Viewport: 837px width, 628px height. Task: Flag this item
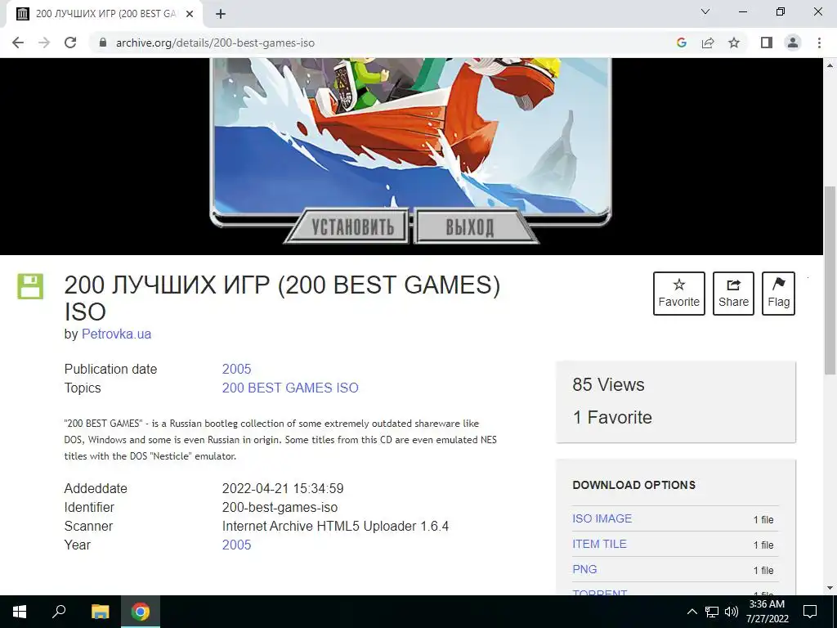tap(778, 294)
